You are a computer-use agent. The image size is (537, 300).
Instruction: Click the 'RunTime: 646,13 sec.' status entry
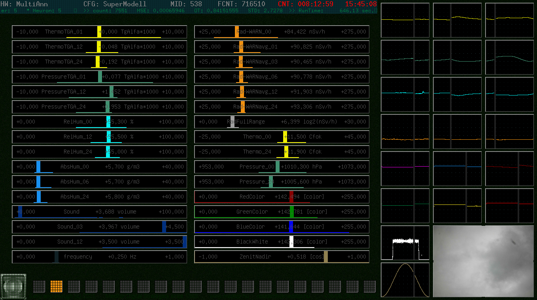pos(338,11)
